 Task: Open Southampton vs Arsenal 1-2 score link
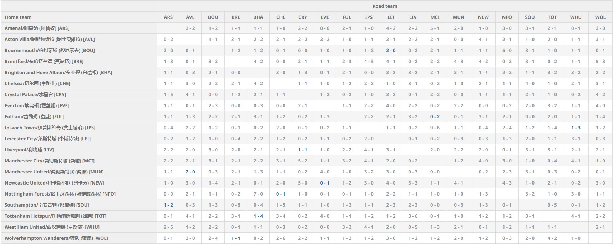[168, 205]
